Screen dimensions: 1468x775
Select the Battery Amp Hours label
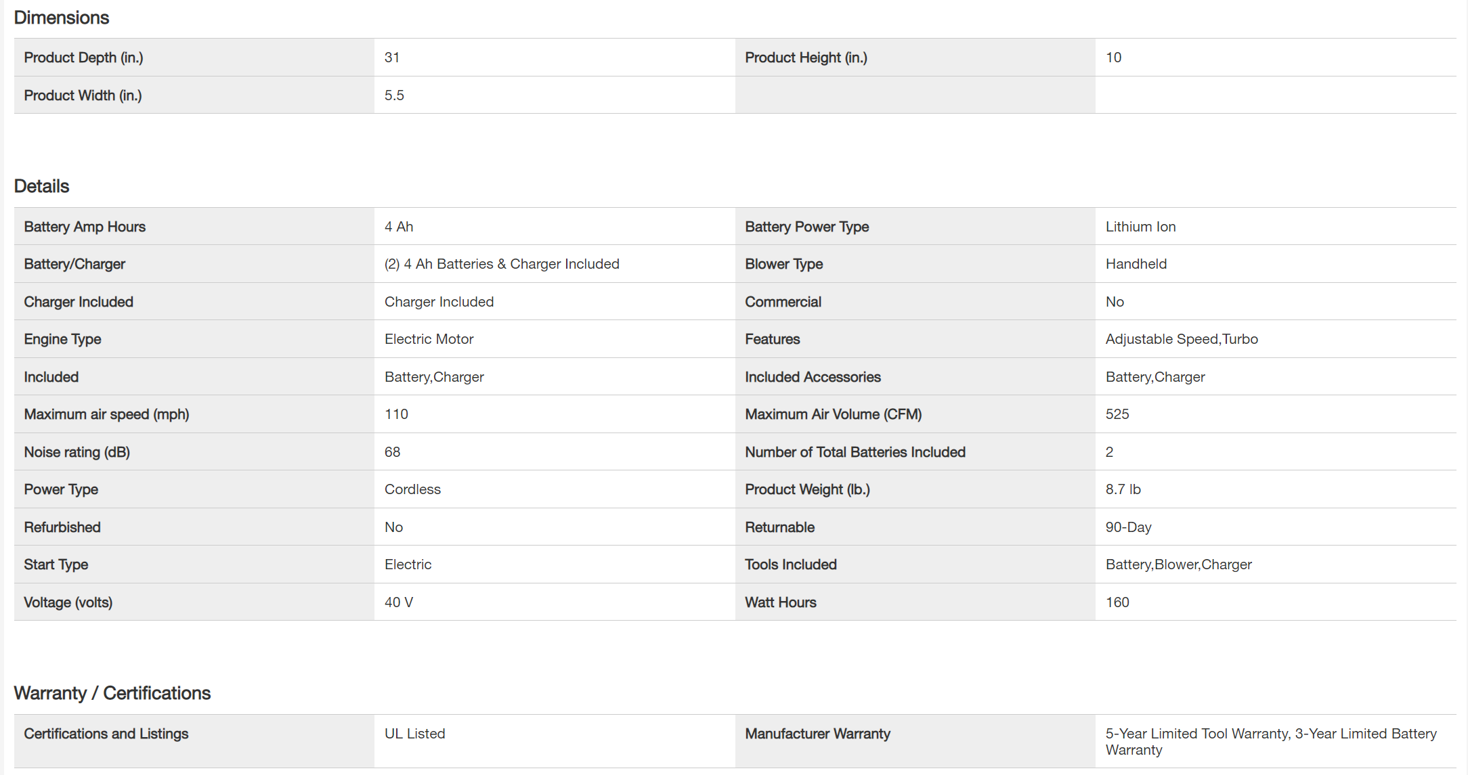[x=85, y=227]
